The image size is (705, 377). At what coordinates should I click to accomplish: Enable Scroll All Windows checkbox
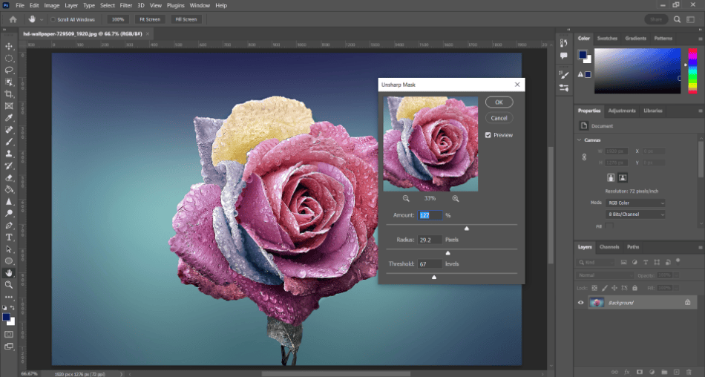coord(53,19)
